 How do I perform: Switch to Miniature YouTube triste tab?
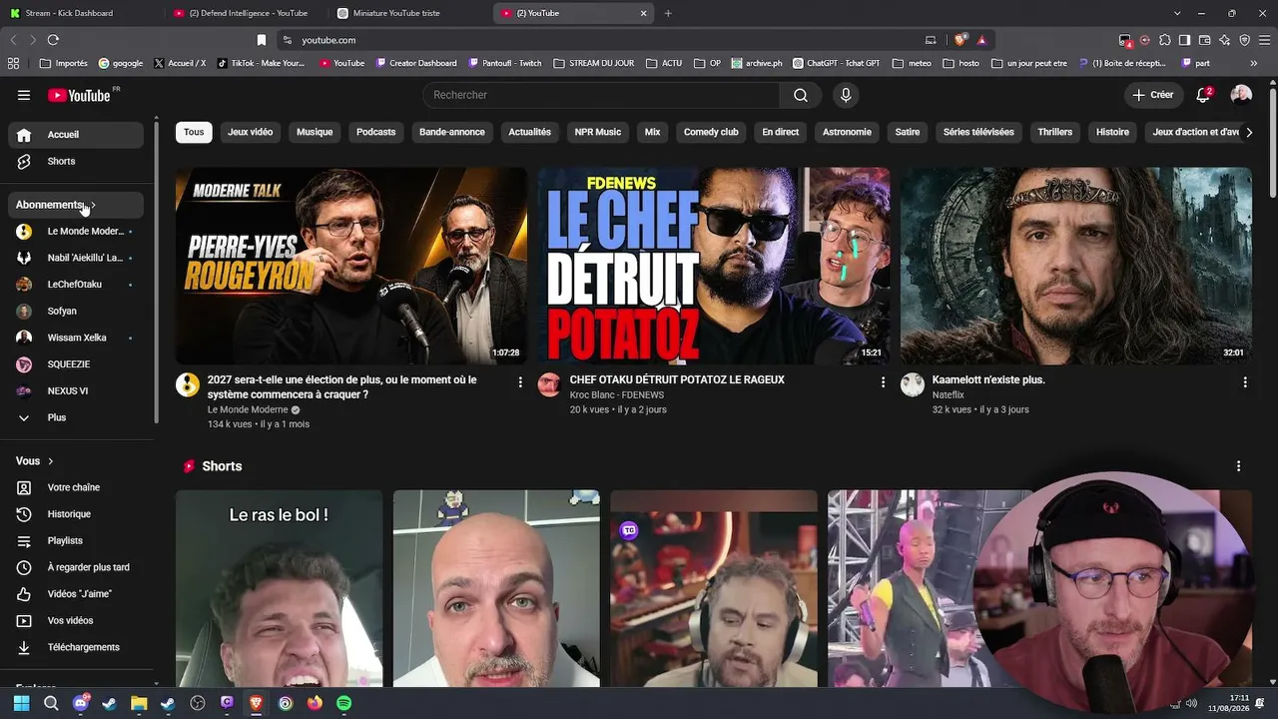pyautogui.click(x=409, y=13)
